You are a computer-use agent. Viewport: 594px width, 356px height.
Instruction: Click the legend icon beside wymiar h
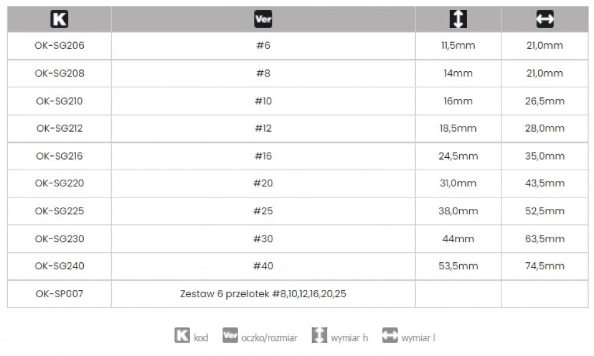pyautogui.click(x=320, y=335)
